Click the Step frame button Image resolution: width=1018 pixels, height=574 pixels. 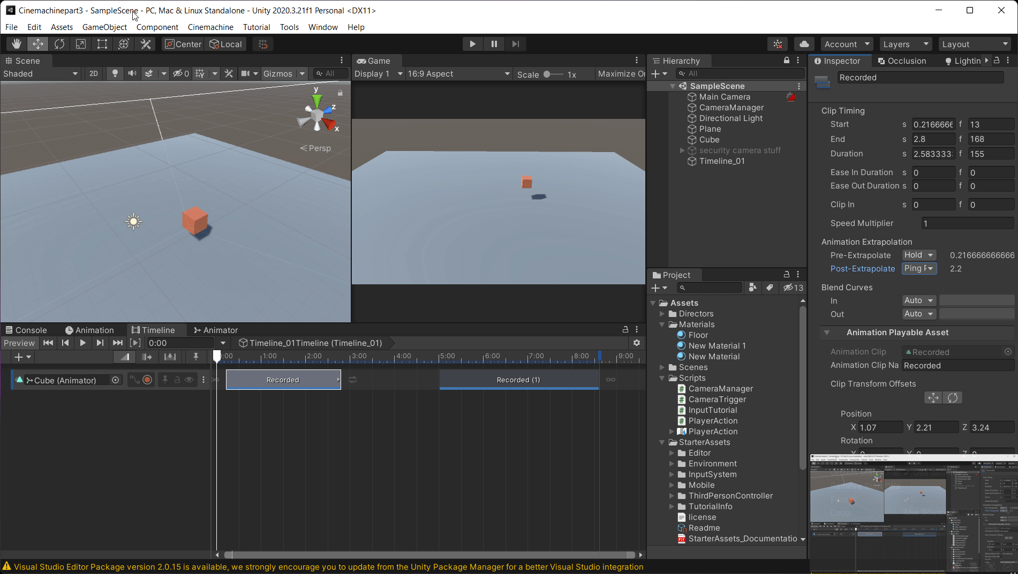[515, 44]
